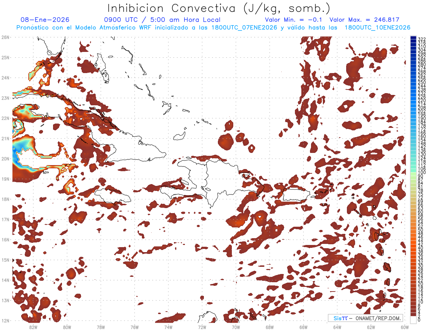Click the colorbar value label "40"
Image resolution: width=430 pixels, height=332 pixels.
420,248
